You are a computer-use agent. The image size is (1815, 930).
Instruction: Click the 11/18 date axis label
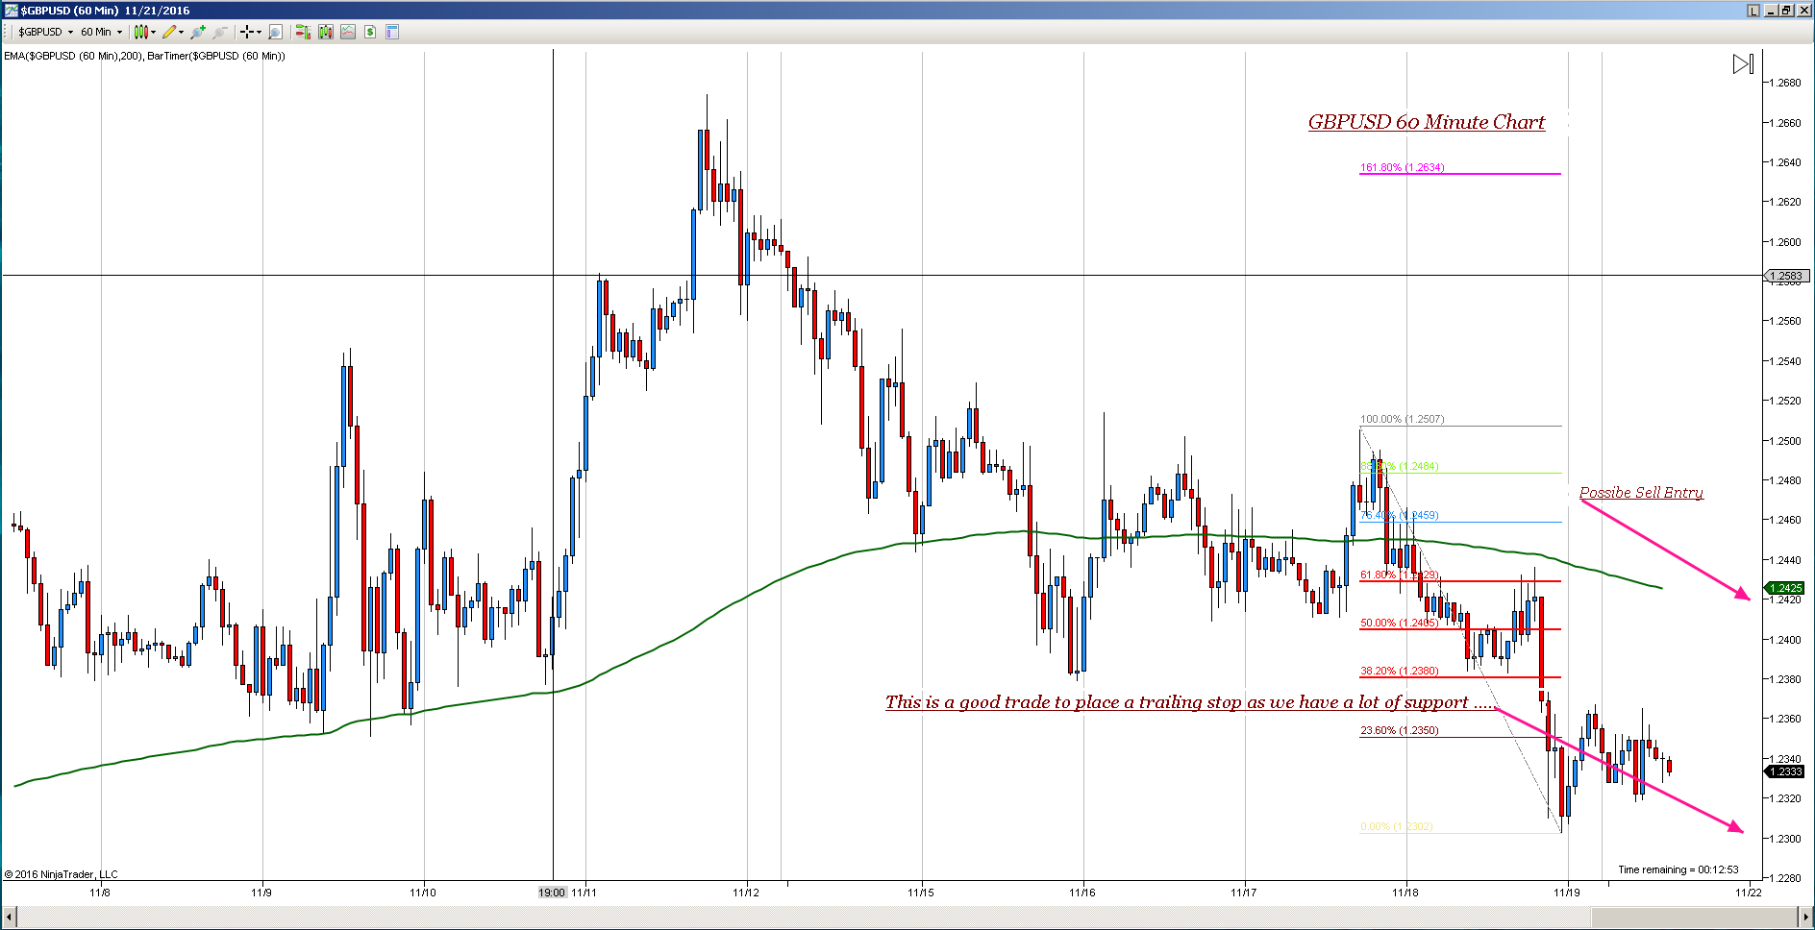(x=1405, y=893)
